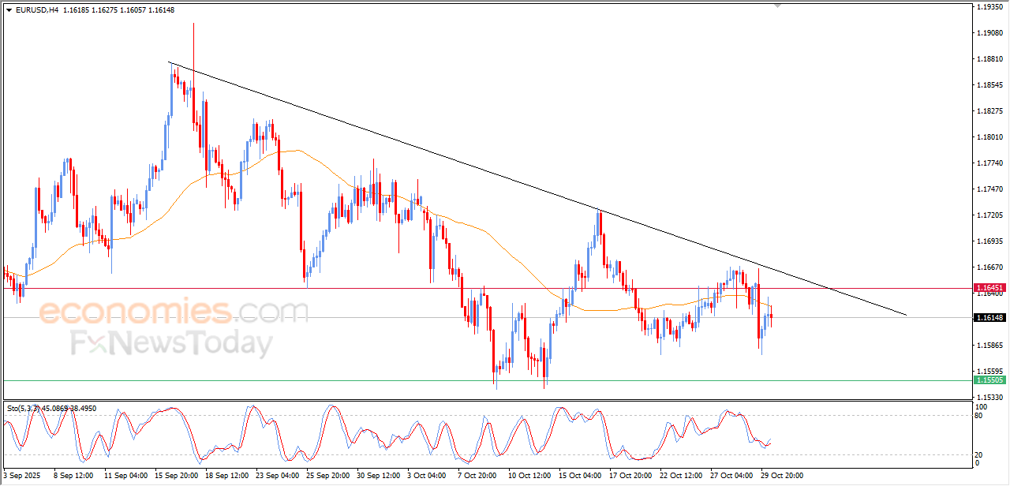Click the 1.19080 price axis label
The image size is (1010, 486).
pyautogui.click(x=989, y=33)
